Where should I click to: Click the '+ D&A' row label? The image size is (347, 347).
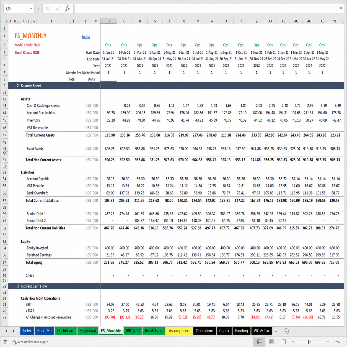30,311
